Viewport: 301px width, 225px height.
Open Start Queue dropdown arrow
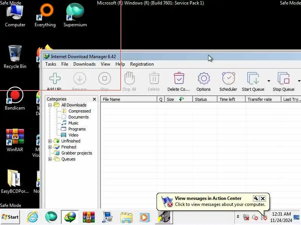click(269, 81)
